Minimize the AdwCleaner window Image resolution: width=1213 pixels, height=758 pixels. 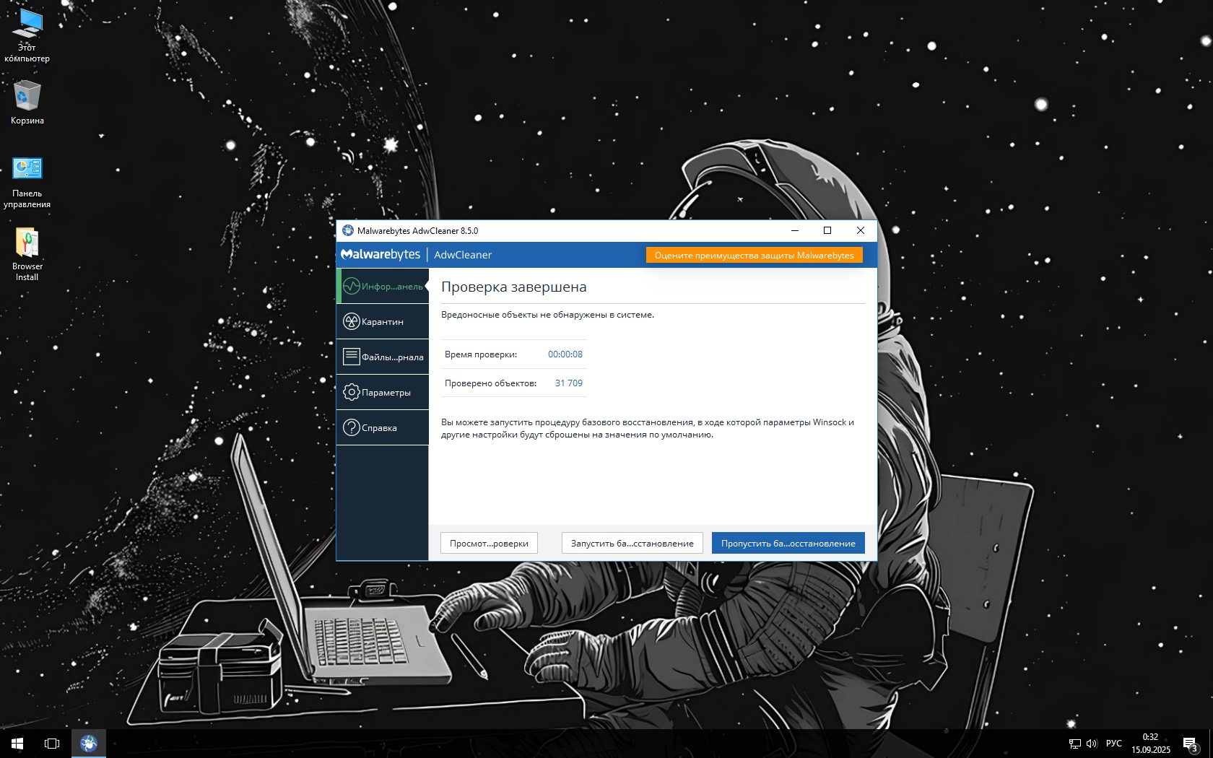[x=794, y=231]
